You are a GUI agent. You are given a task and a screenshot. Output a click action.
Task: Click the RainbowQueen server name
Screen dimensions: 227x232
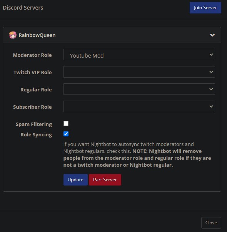37,35
